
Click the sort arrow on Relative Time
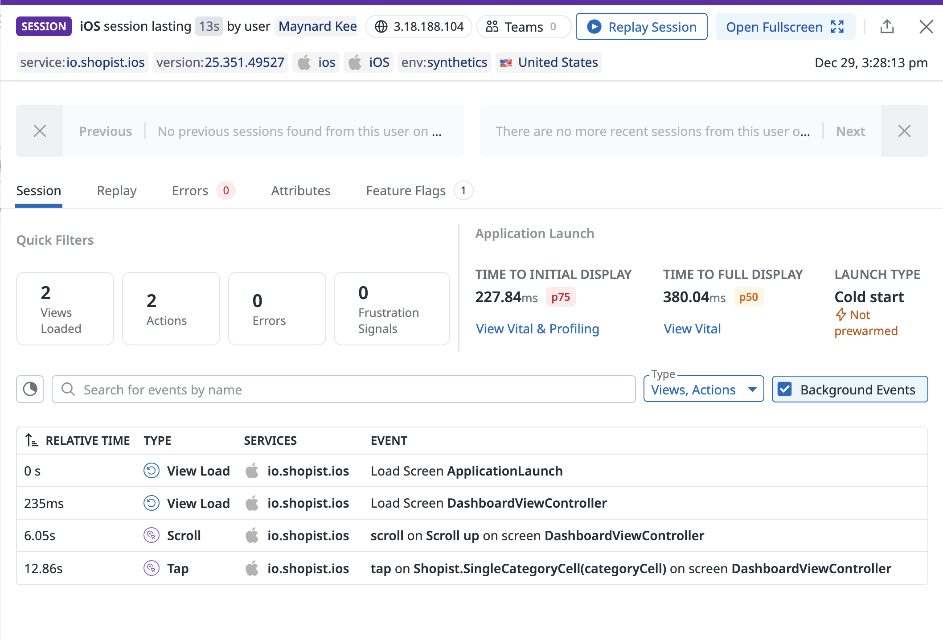coord(32,440)
